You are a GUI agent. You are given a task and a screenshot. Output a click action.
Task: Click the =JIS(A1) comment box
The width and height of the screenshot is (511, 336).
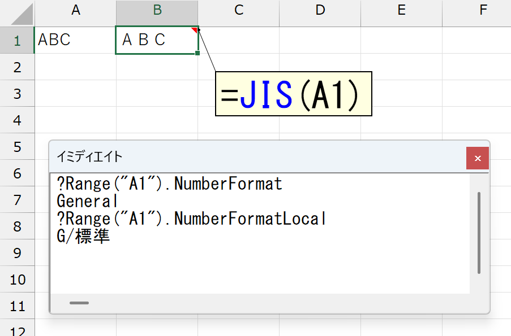coord(294,94)
